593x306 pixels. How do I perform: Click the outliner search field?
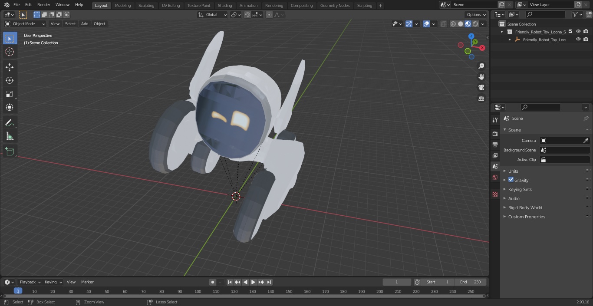coord(545,14)
